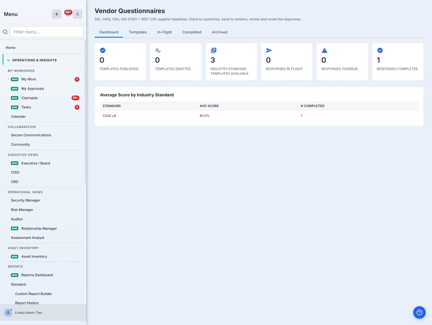Open My Work in the sidebar
This screenshot has height=325, width=432.
[x=29, y=79]
